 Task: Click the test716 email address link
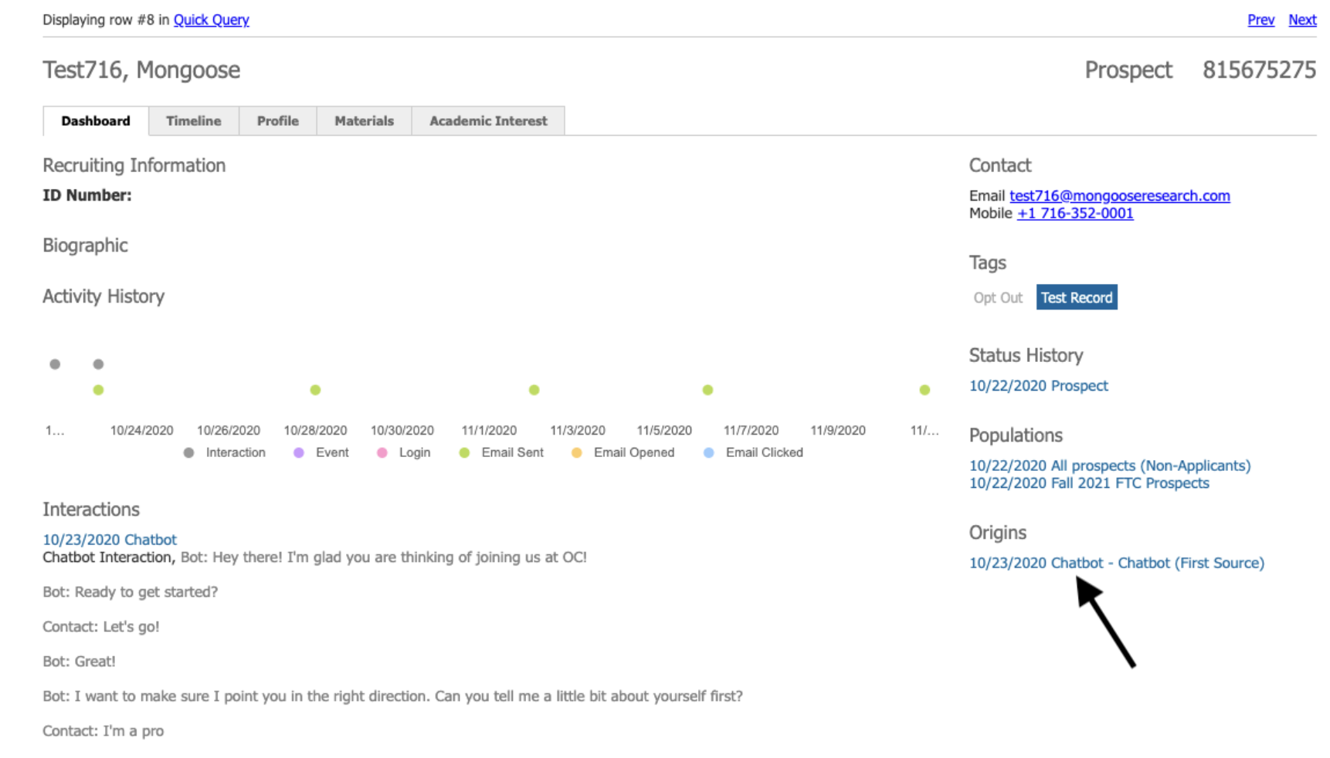(x=1119, y=196)
